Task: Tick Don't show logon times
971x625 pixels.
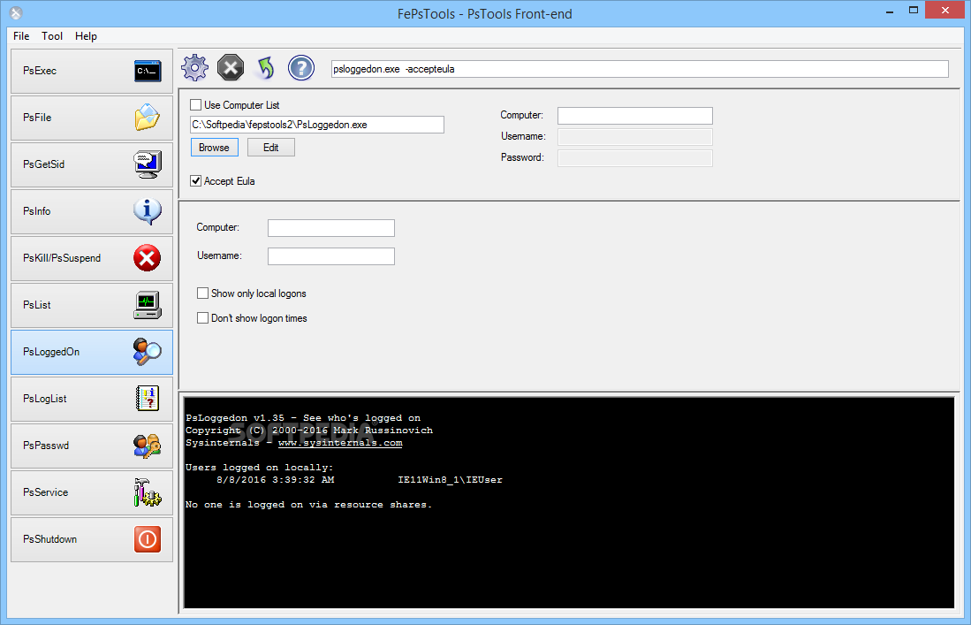Action: point(202,317)
